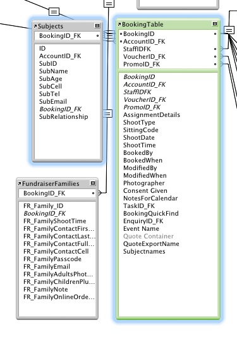Click the SubRelationship field in Subjects
Image resolution: width=237 pixels, height=344 pixels.
click(x=64, y=117)
